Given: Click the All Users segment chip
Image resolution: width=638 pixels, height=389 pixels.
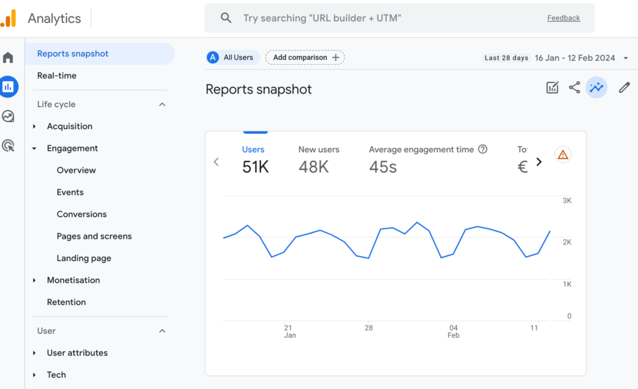Looking at the screenshot, I should pos(232,57).
